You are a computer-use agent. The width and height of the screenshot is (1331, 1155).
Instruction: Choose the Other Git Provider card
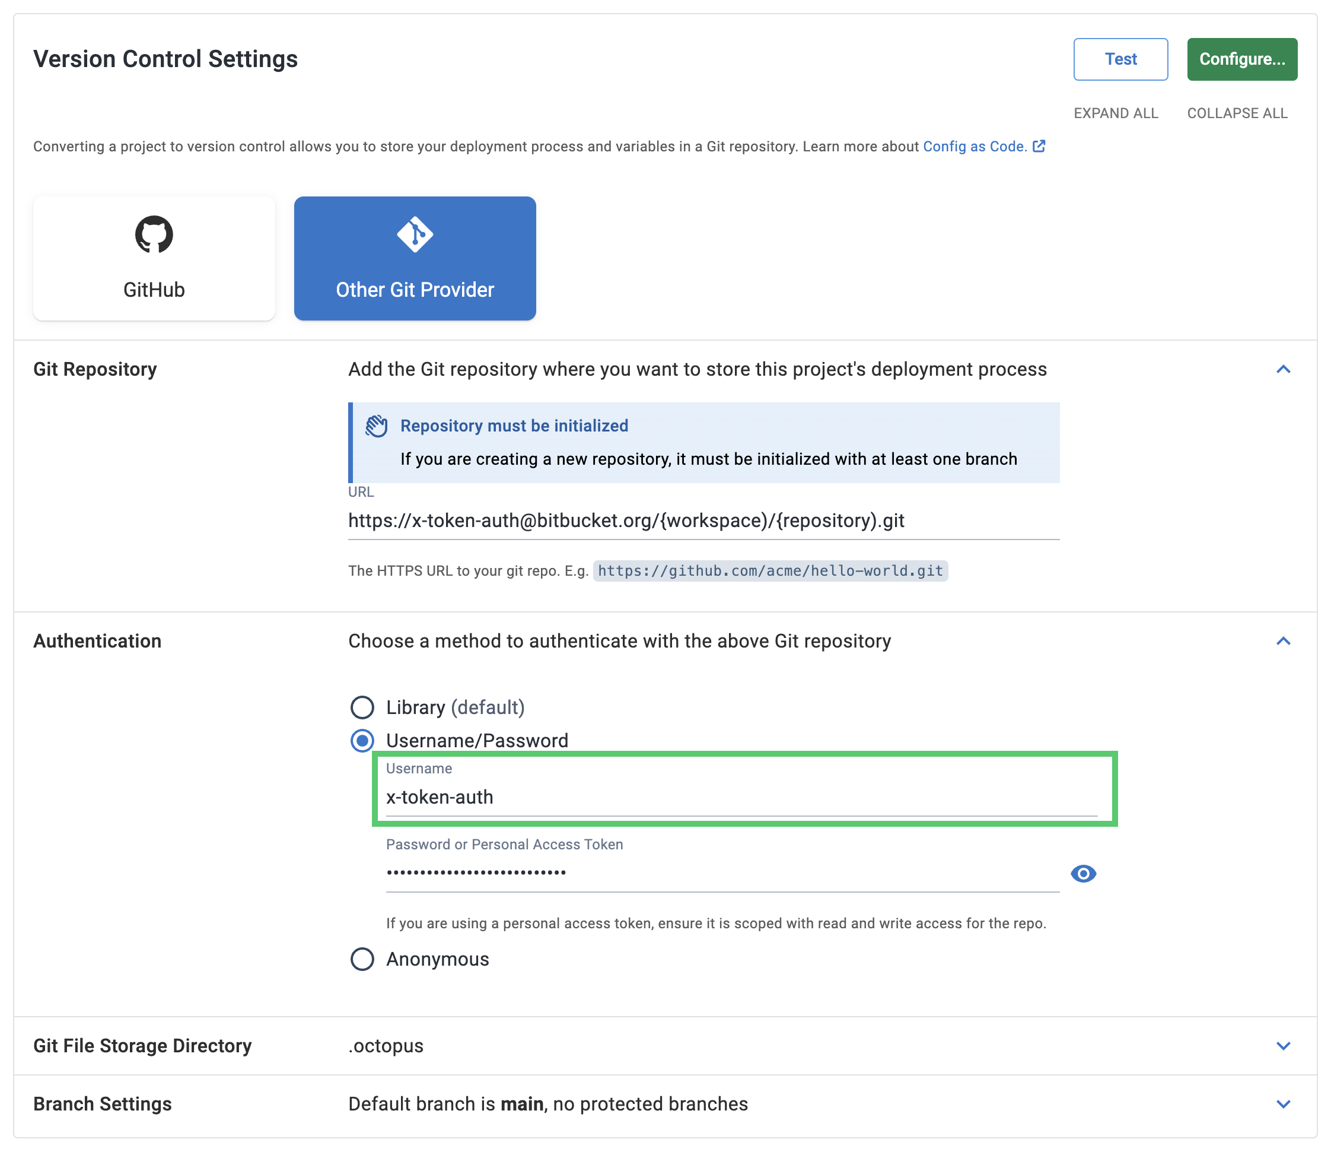[415, 258]
